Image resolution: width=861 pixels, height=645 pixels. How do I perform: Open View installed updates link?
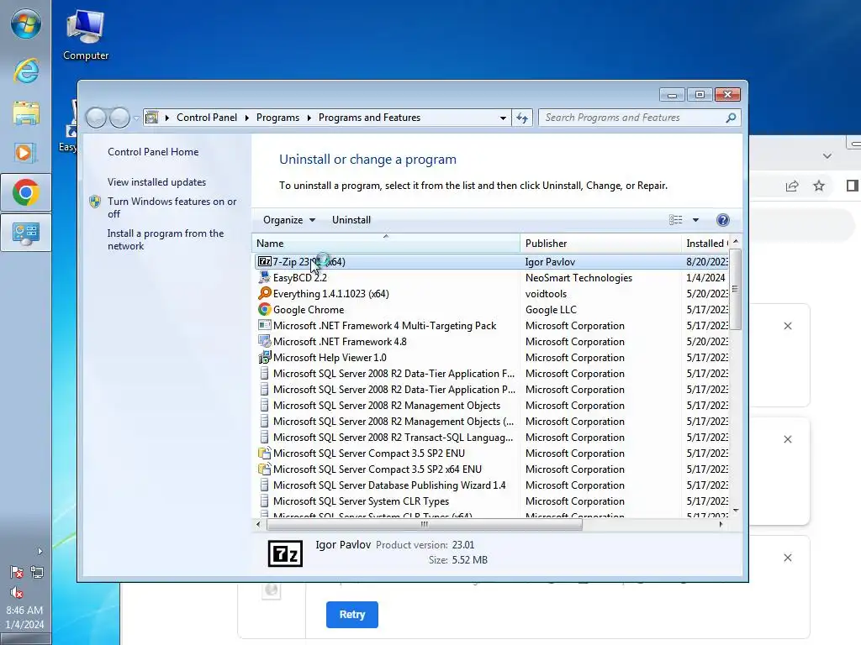[156, 182]
